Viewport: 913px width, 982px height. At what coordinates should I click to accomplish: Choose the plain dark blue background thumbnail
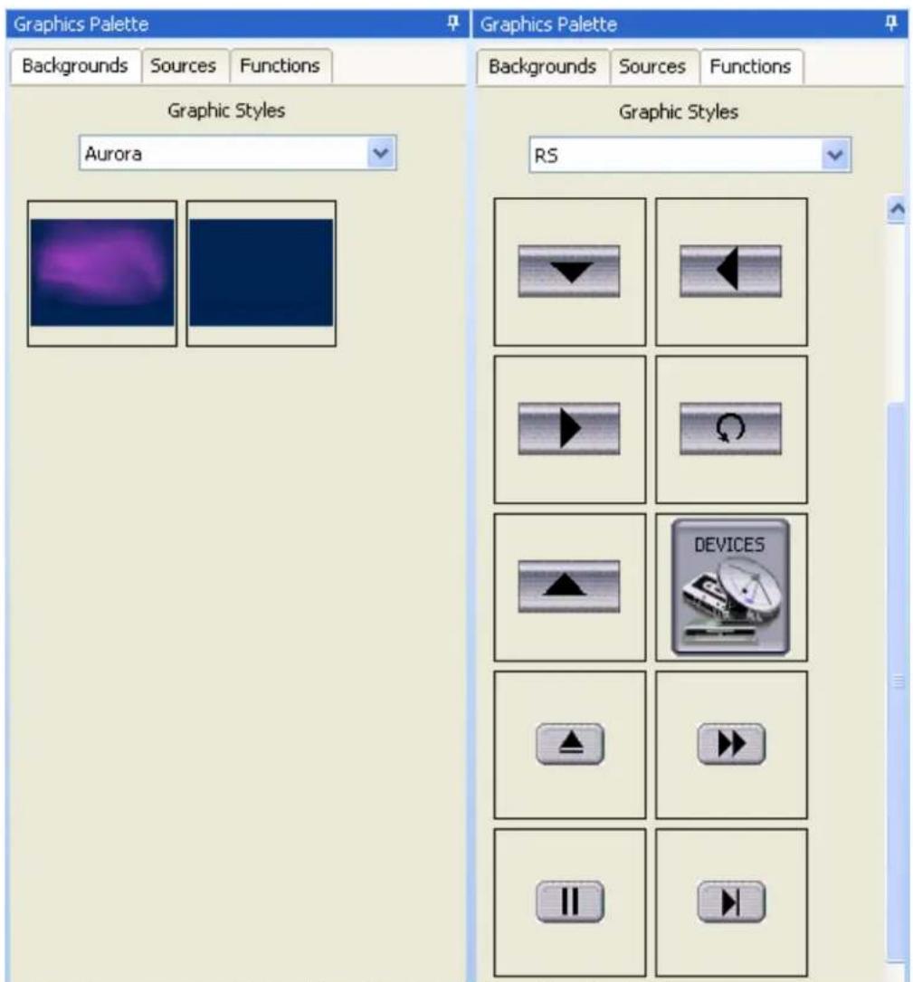coord(262,273)
